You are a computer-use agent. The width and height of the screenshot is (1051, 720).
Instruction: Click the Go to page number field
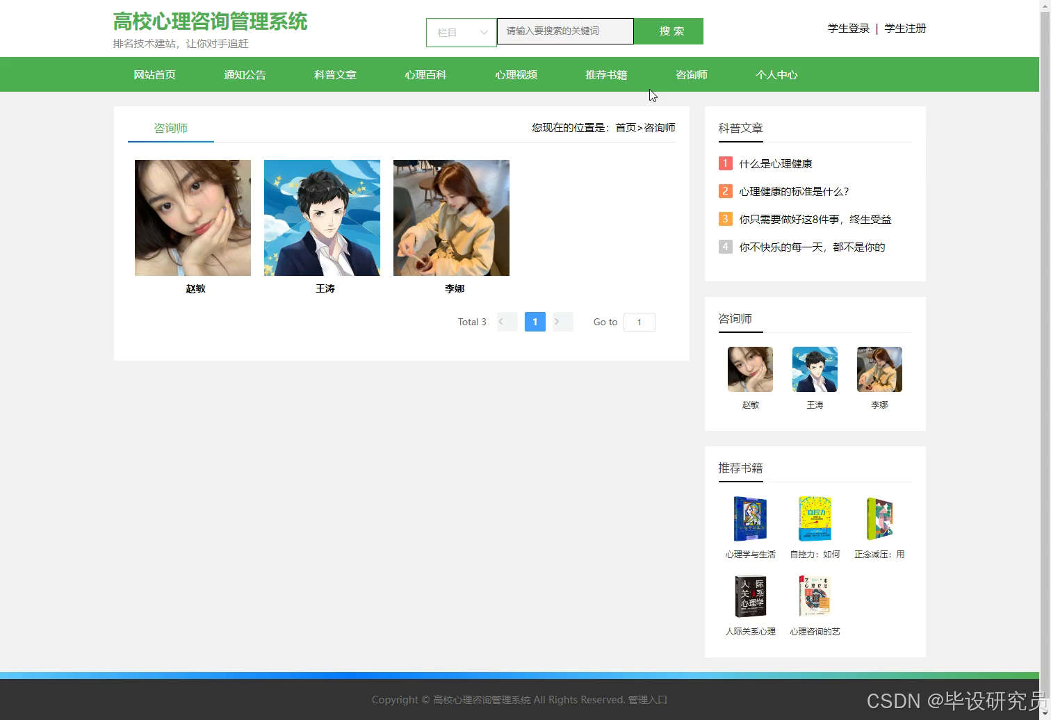click(639, 322)
